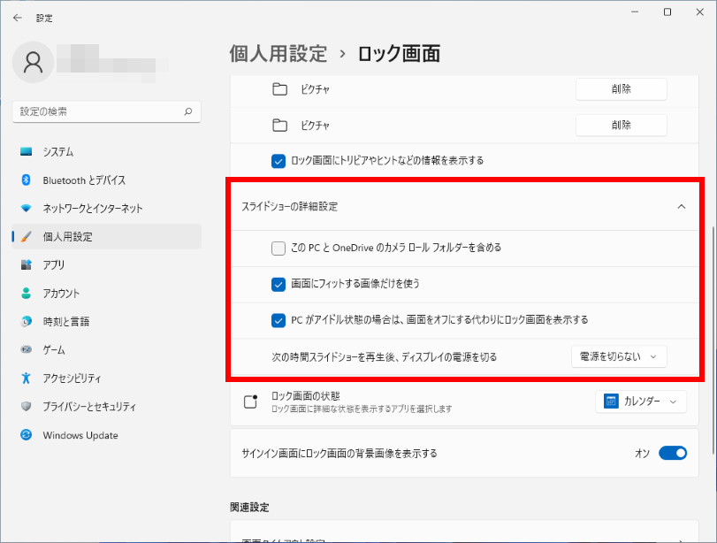Screen dimensions: 717x543
Task: Click the back arrow icon in title bar
Action: click(x=18, y=18)
